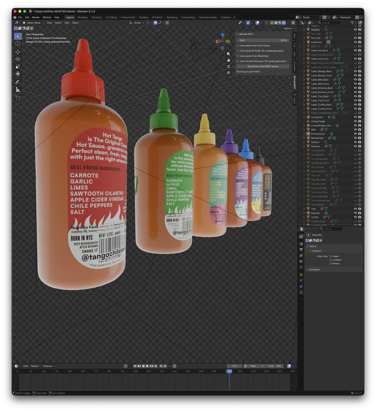Viewport: 376px width, 411px height.
Task: Enable Tencent Hunyuan 3D model generation
Action: click(238, 61)
